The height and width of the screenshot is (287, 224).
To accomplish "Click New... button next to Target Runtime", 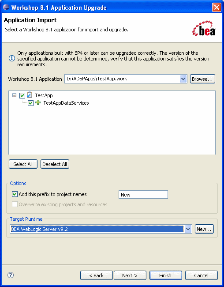I will [204, 229].
